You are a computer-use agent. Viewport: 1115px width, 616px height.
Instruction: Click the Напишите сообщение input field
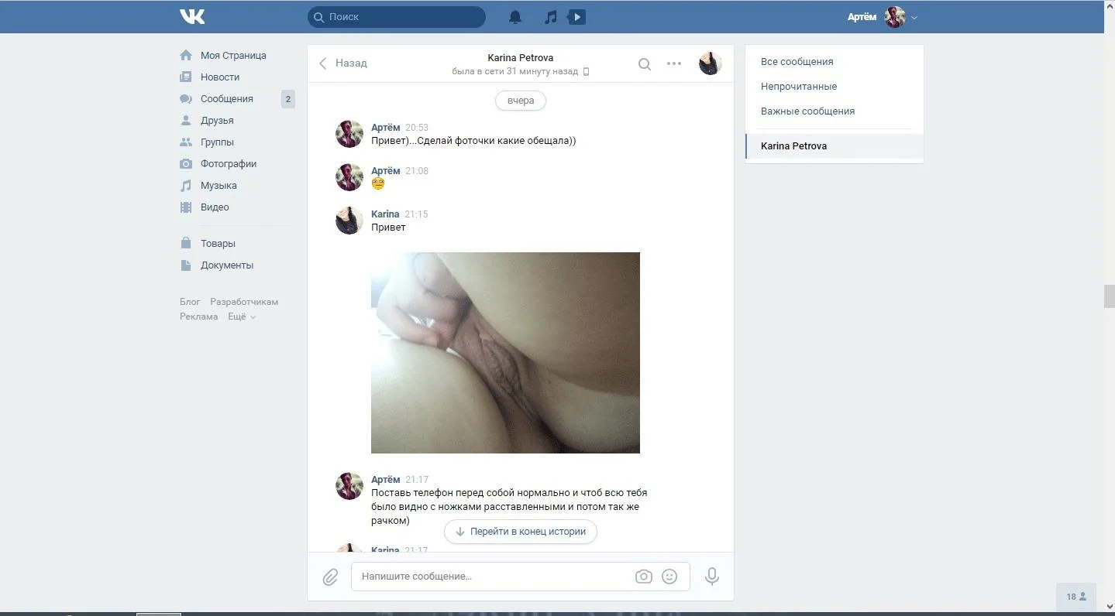pyautogui.click(x=492, y=577)
